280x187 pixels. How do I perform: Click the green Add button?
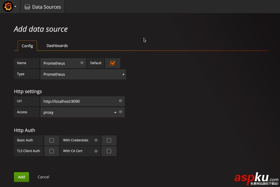coord(21,177)
